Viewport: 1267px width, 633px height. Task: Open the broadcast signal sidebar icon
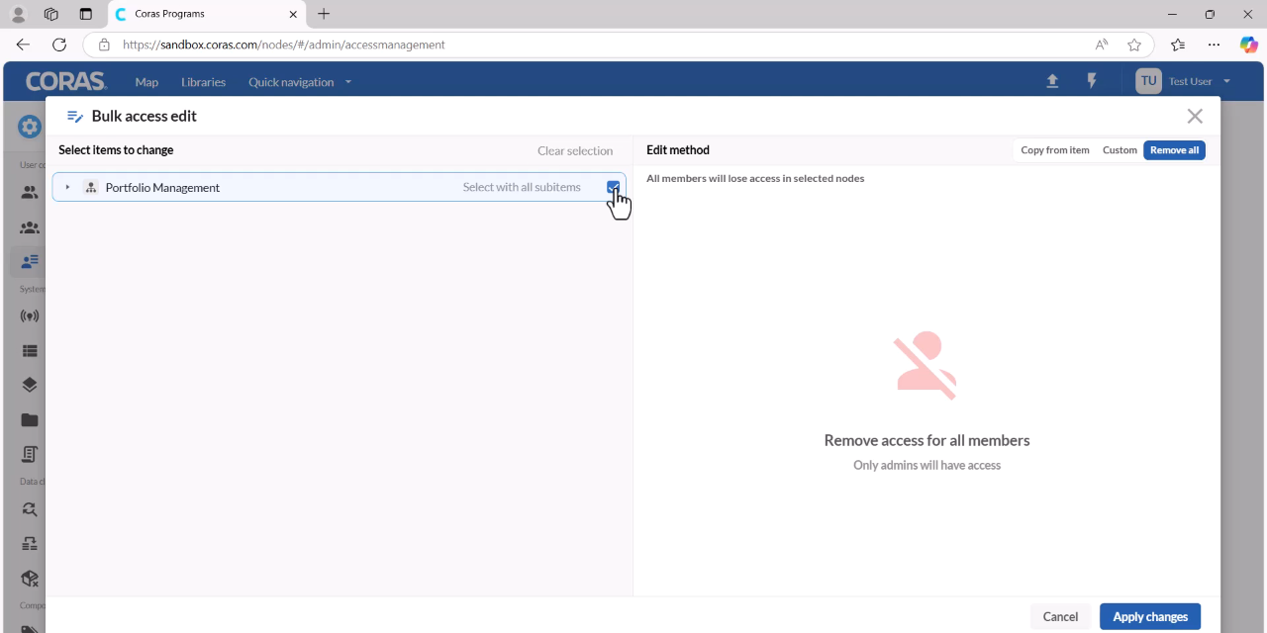30,316
